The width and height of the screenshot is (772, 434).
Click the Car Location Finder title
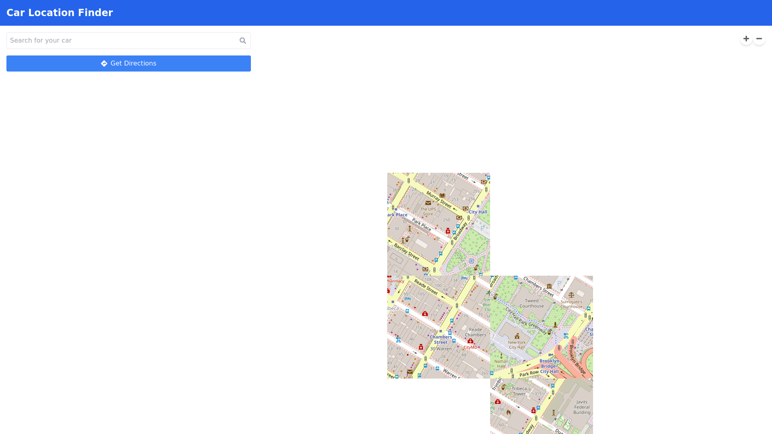(60, 13)
